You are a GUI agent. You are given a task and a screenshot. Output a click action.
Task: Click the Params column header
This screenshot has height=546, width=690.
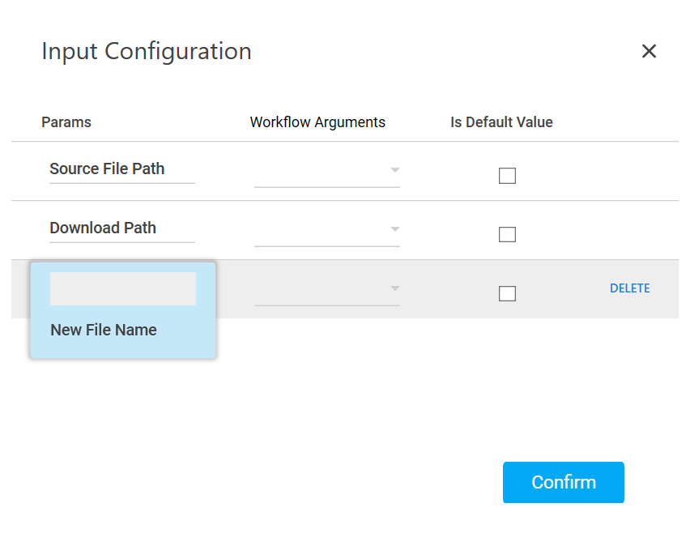coord(66,122)
